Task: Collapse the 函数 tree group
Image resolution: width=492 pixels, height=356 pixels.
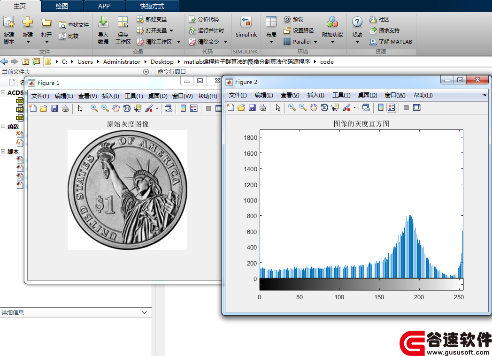Action: 3,126
